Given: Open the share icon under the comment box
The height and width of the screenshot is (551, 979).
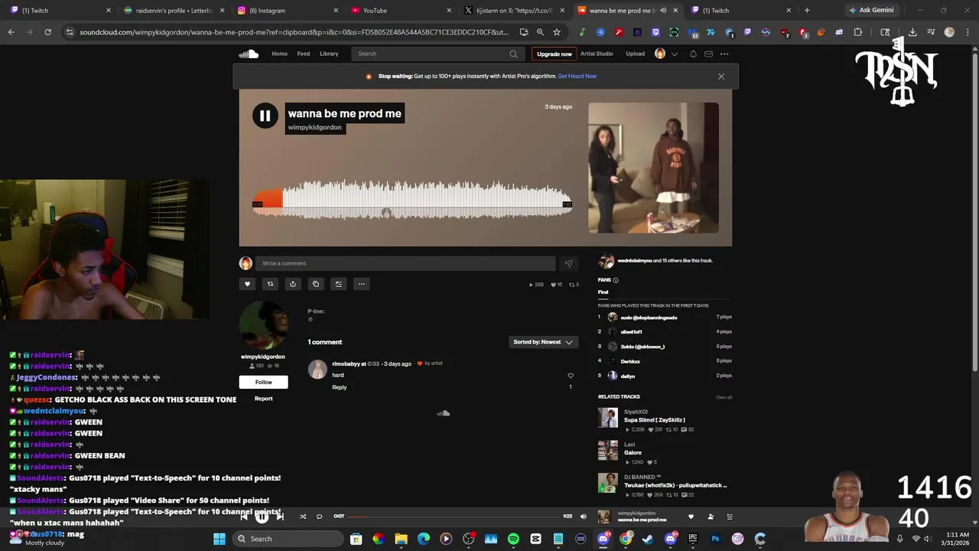Looking at the screenshot, I should (292, 284).
